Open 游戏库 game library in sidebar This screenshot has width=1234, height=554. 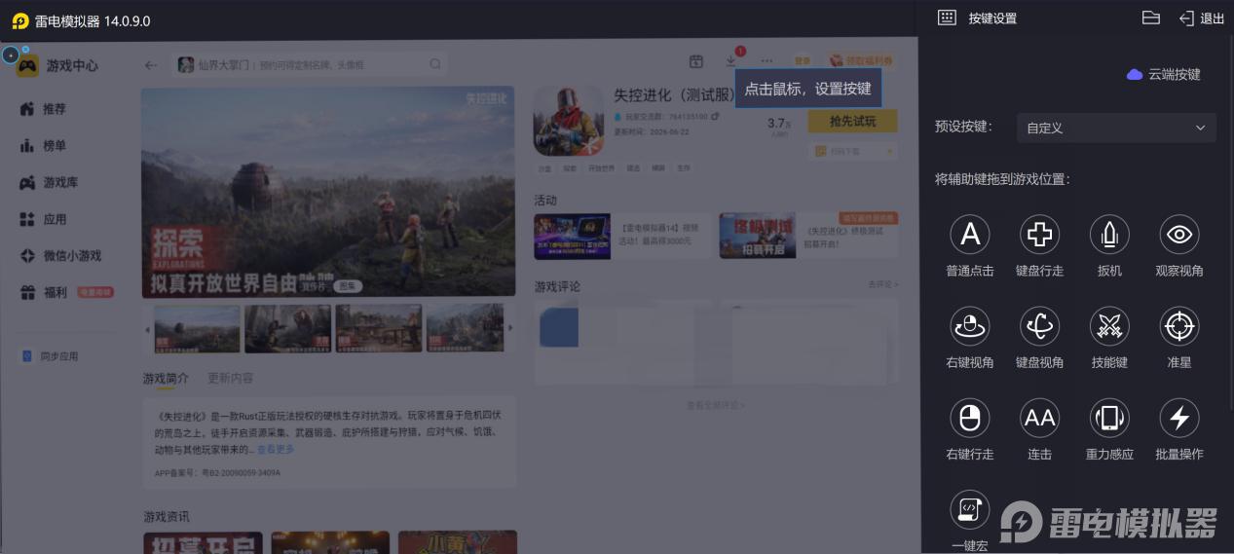click(49, 183)
